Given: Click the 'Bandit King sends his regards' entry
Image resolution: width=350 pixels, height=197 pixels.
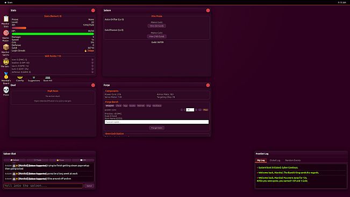Looking at the screenshot, I should 288,173.
